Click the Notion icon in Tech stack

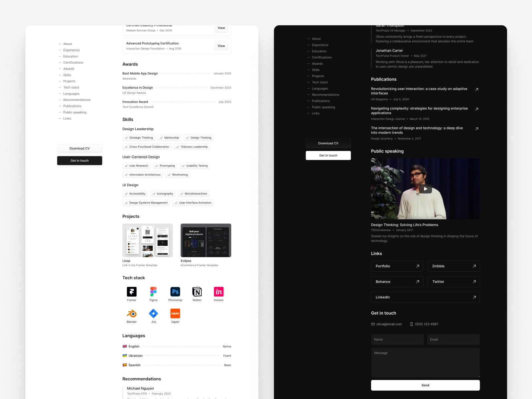point(197,292)
